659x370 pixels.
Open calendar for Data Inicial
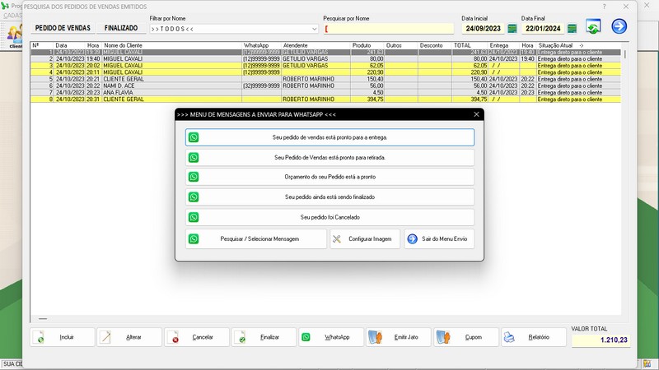pos(512,29)
